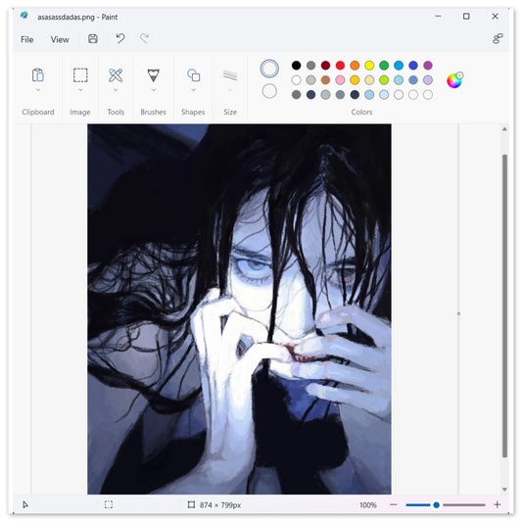522x522 pixels.
Task: Choose the rectangular selection Image tool
Action: [80, 75]
